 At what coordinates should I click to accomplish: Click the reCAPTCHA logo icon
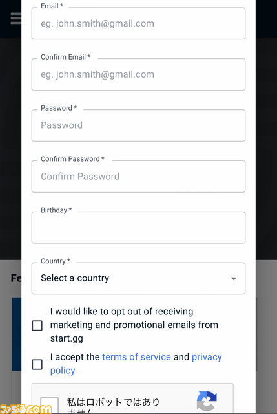207,401
